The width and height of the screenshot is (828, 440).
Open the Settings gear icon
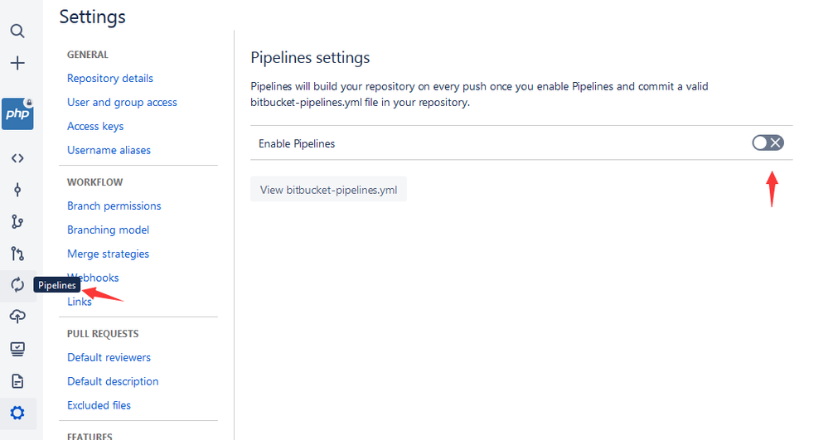[17, 413]
